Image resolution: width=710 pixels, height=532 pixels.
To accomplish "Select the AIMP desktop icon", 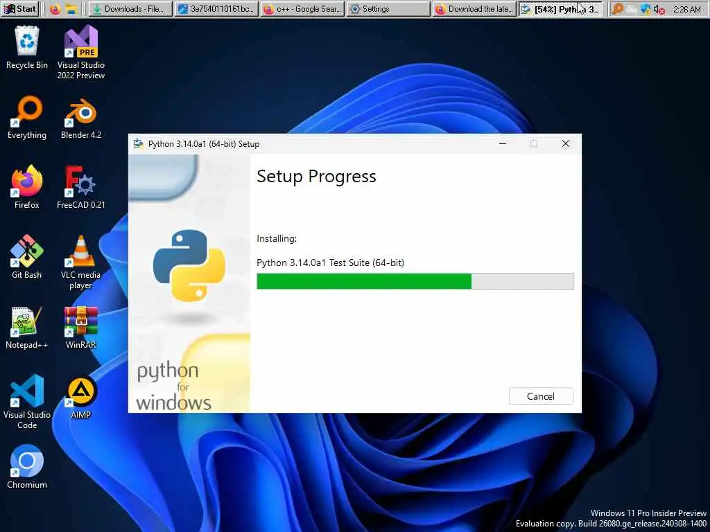I will (81, 397).
